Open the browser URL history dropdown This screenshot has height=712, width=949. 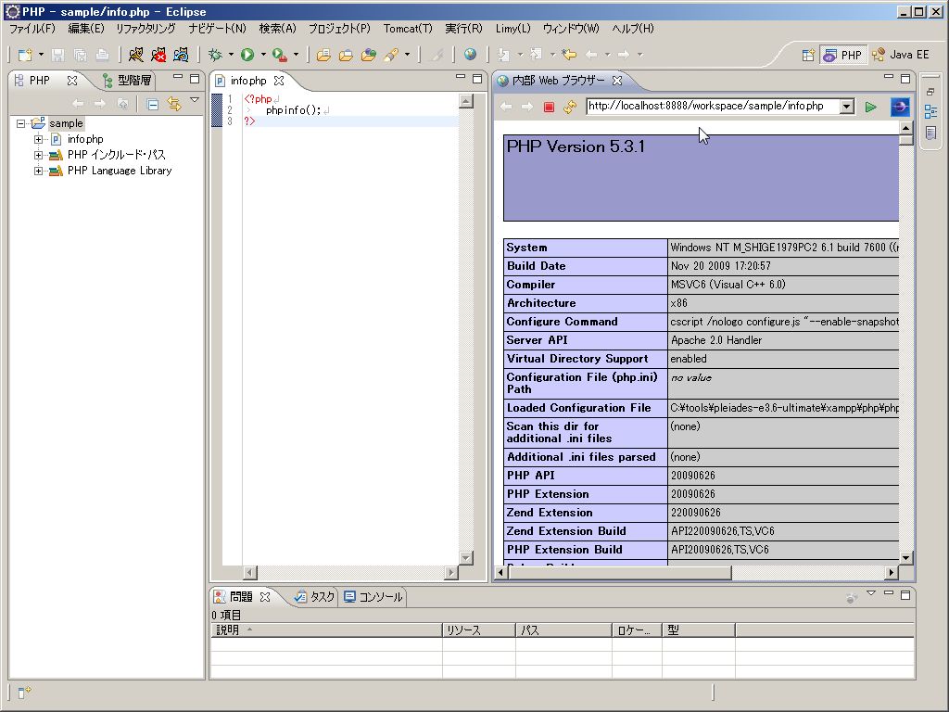pyautogui.click(x=847, y=108)
